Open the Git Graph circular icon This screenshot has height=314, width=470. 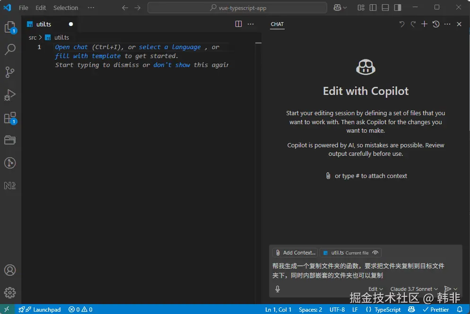[x=10, y=163]
